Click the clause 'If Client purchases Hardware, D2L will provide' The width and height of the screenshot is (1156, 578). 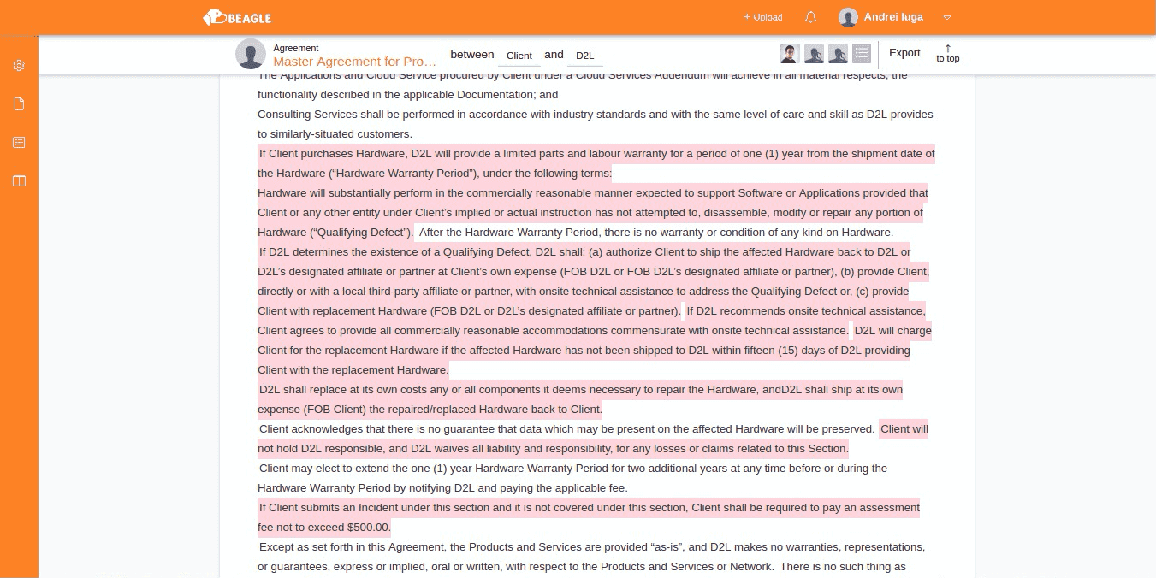pos(596,163)
